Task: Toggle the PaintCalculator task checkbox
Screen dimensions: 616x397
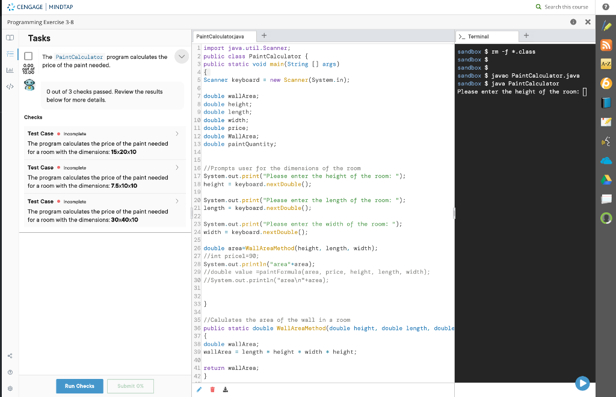Action: [x=28, y=57]
